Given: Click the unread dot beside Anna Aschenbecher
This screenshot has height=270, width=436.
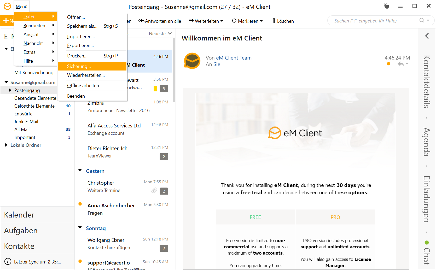Looking at the screenshot, I should click(x=80, y=204).
